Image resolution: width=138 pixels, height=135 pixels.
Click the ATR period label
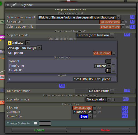coord(15,53)
